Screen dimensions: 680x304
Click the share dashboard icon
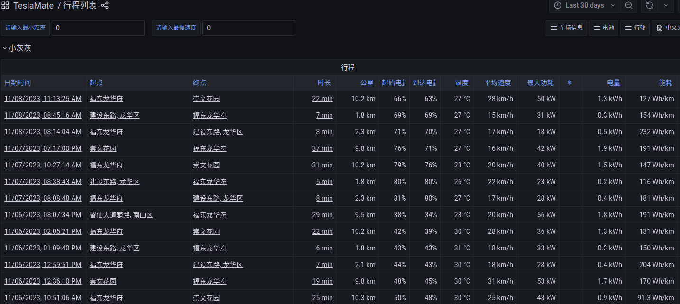pos(105,6)
